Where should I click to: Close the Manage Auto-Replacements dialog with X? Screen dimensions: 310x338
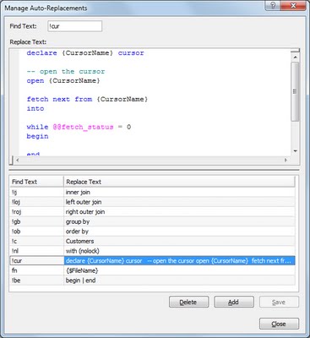click(x=293, y=6)
